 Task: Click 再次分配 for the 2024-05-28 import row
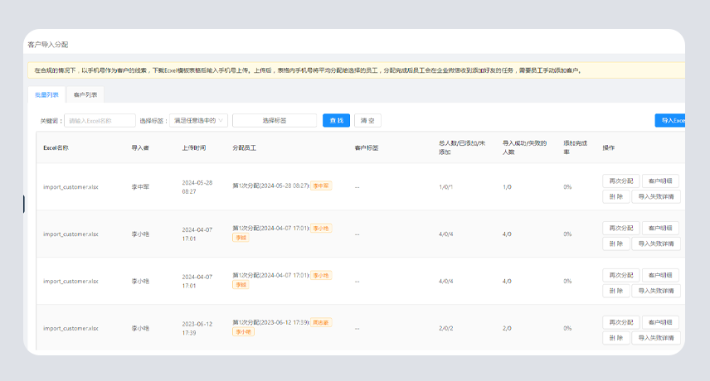pyautogui.click(x=620, y=181)
